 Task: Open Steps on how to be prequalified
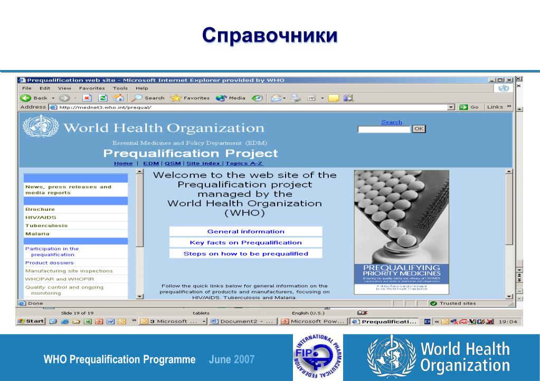[x=246, y=253]
